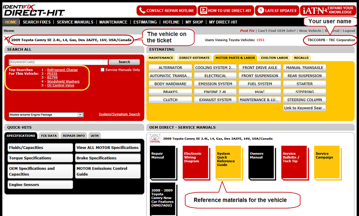Click the ALTERNATOR parts button

click(x=171, y=68)
